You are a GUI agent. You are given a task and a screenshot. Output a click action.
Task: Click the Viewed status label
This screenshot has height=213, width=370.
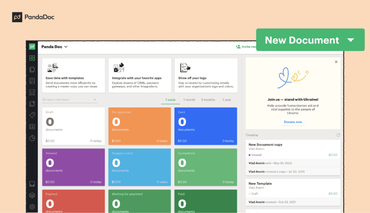tap(255, 155)
